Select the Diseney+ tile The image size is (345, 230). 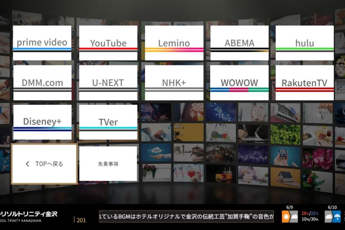pyautogui.click(x=42, y=122)
